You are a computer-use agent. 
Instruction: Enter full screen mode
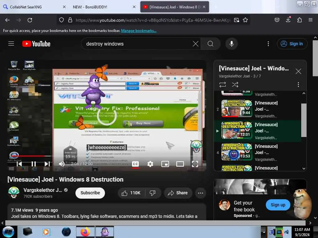click(x=195, y=164)
